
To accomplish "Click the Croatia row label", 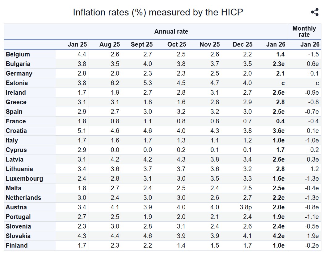I will [x=16, y=131].
